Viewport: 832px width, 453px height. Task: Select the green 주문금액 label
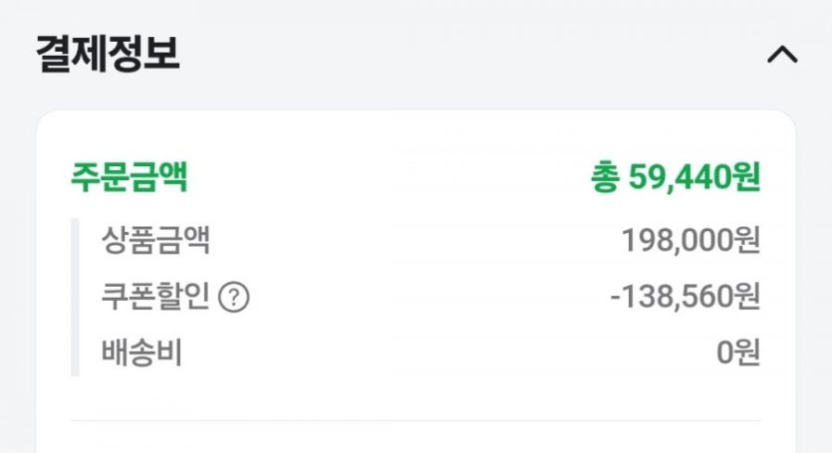[129, 177]
